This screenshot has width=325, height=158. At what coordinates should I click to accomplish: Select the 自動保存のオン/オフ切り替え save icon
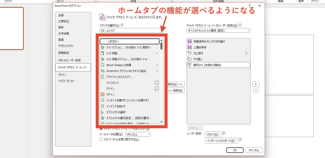[x=189, y=41]
